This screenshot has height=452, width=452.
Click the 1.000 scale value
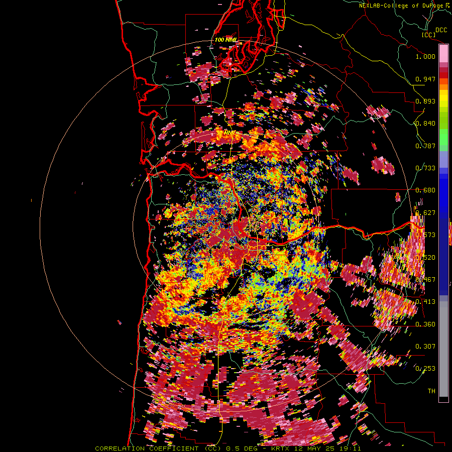point(425,56)
